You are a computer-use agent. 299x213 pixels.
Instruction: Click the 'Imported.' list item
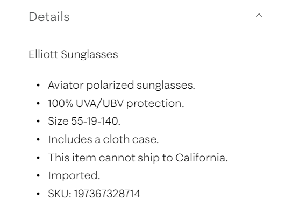coord(74,176)
